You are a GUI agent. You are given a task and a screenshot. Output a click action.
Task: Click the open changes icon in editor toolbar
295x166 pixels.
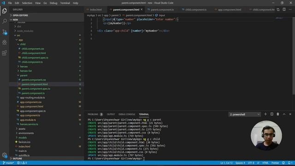tap(278, 9)
